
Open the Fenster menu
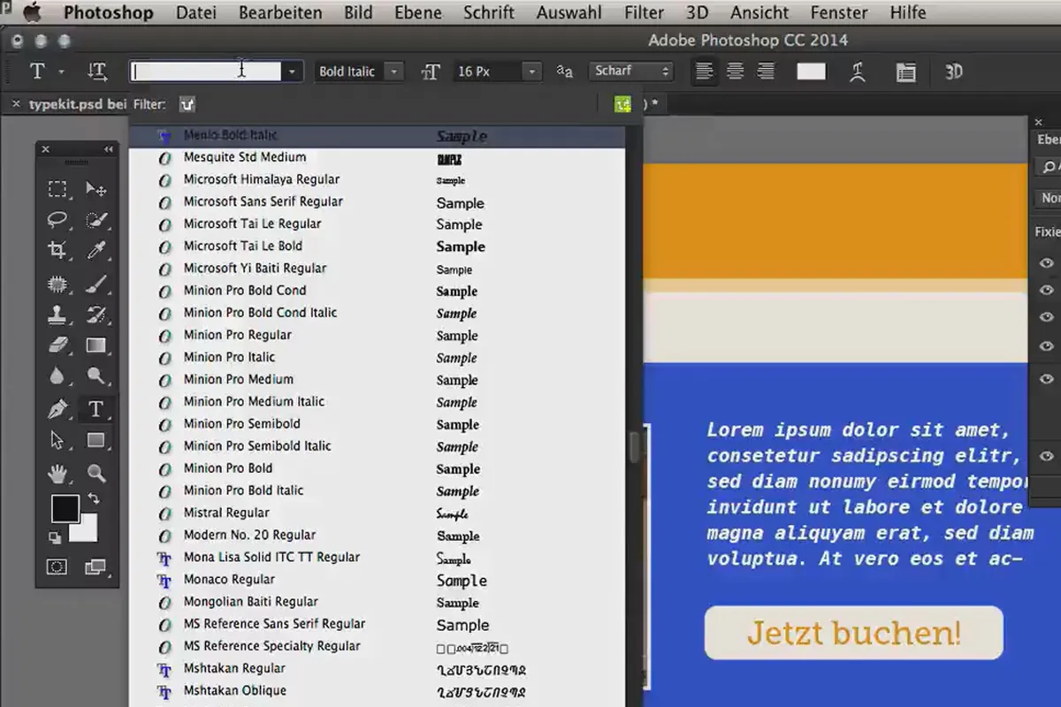pos(840,12)
